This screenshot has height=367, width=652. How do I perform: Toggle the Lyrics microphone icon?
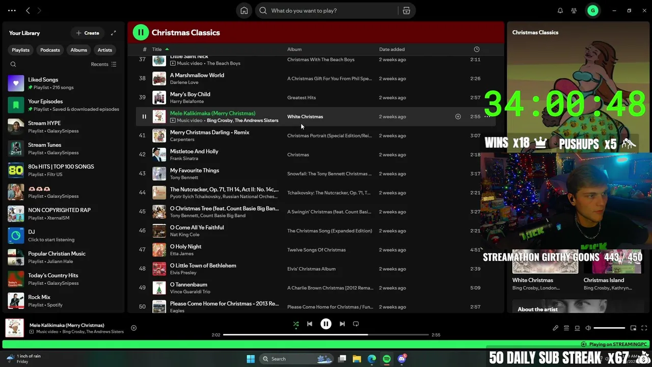click(x=556, y=328)
